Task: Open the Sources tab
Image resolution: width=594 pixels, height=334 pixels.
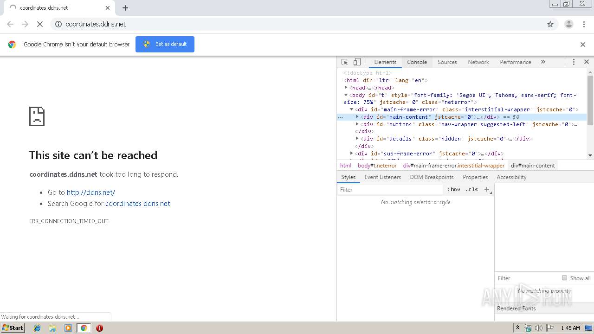Action: click(x=447, y=62)
